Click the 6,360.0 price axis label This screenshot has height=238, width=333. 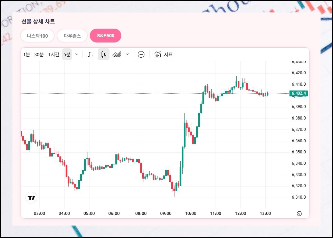[299, 141]
